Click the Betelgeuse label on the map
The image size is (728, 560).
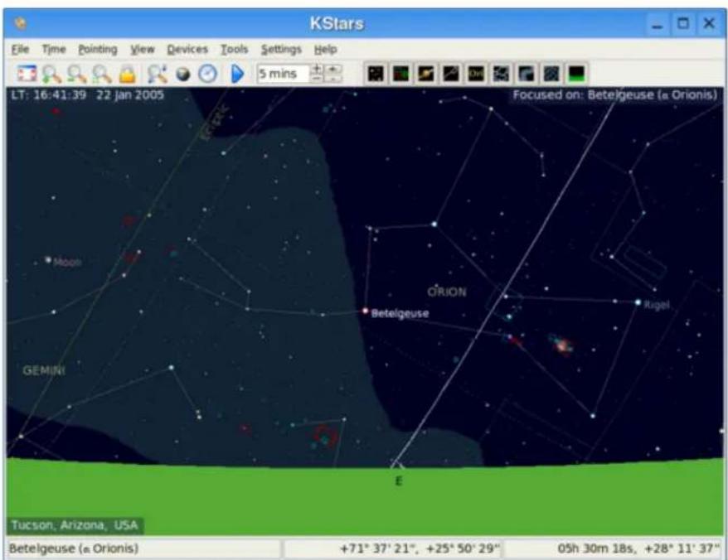(x=400, y=314)
